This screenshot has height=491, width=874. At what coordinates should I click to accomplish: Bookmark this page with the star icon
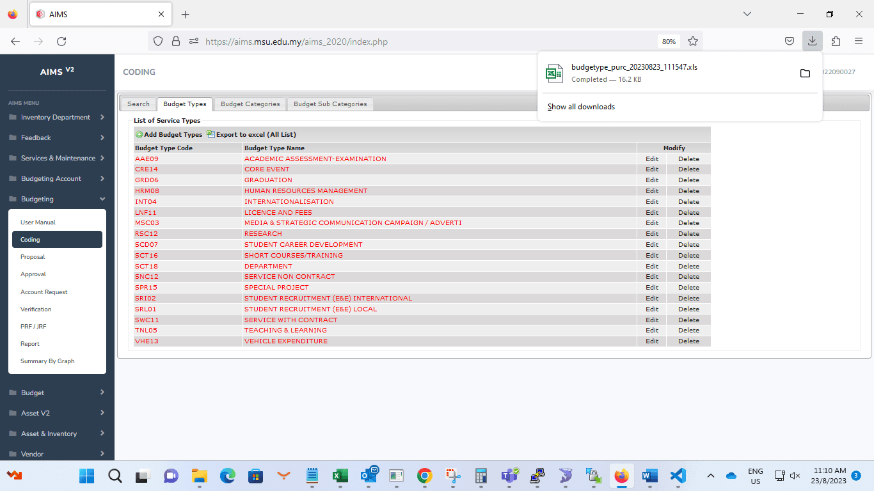692,42
